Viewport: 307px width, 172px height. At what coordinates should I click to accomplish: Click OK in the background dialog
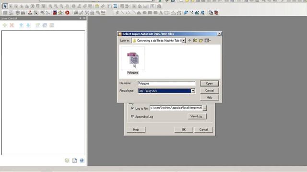click(184, 129)
